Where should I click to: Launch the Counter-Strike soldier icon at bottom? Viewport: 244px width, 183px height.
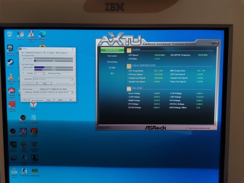click(24, 171)
